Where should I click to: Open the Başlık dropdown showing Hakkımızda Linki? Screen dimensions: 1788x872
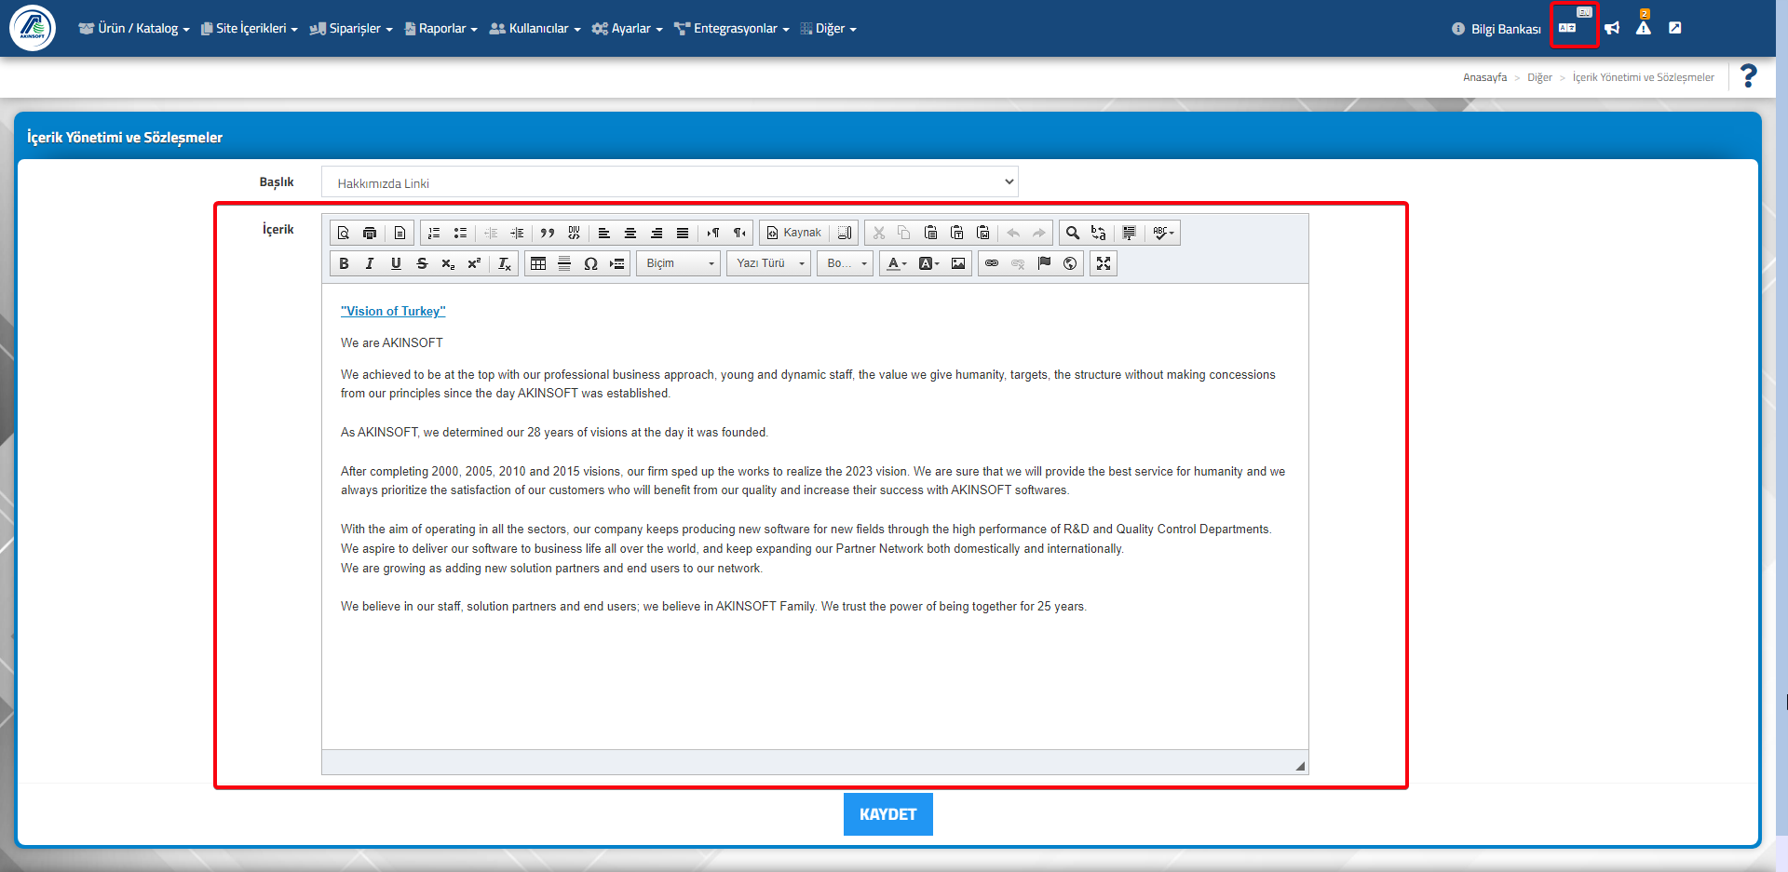point(670,182)
